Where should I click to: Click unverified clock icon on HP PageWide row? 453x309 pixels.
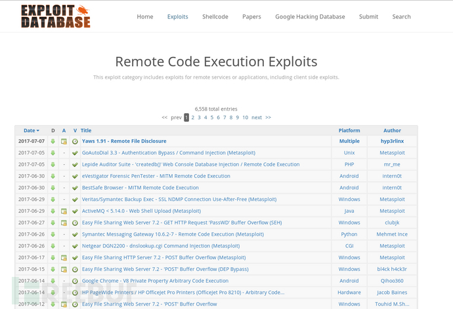75,293
